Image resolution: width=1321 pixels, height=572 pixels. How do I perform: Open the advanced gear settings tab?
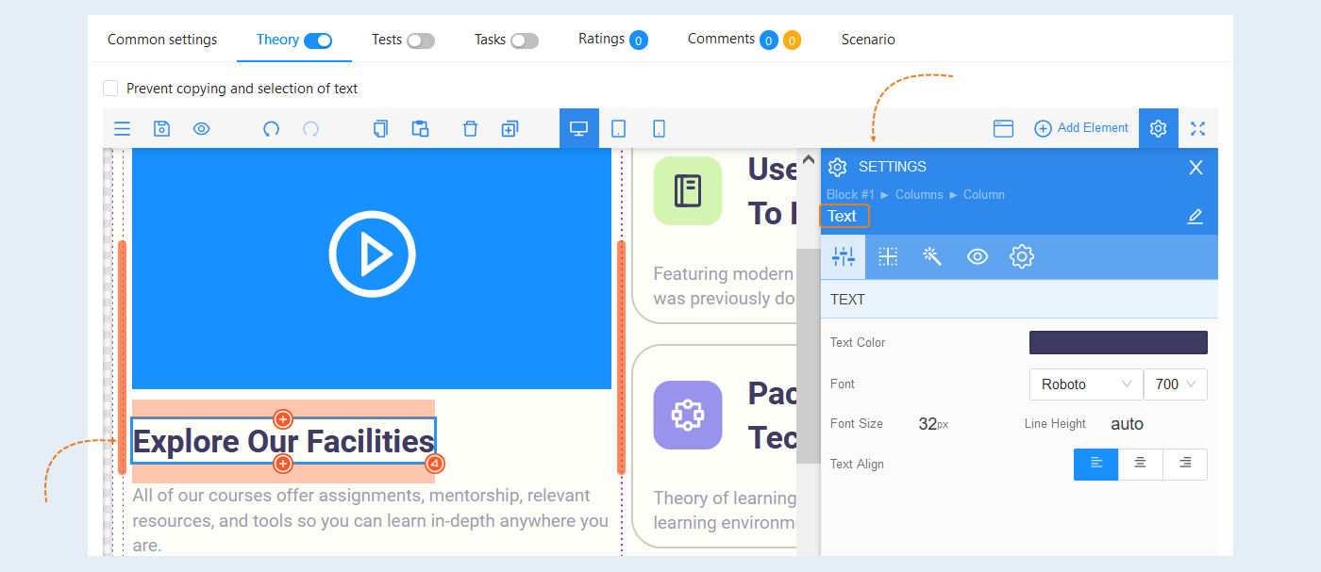[1022, 256]
